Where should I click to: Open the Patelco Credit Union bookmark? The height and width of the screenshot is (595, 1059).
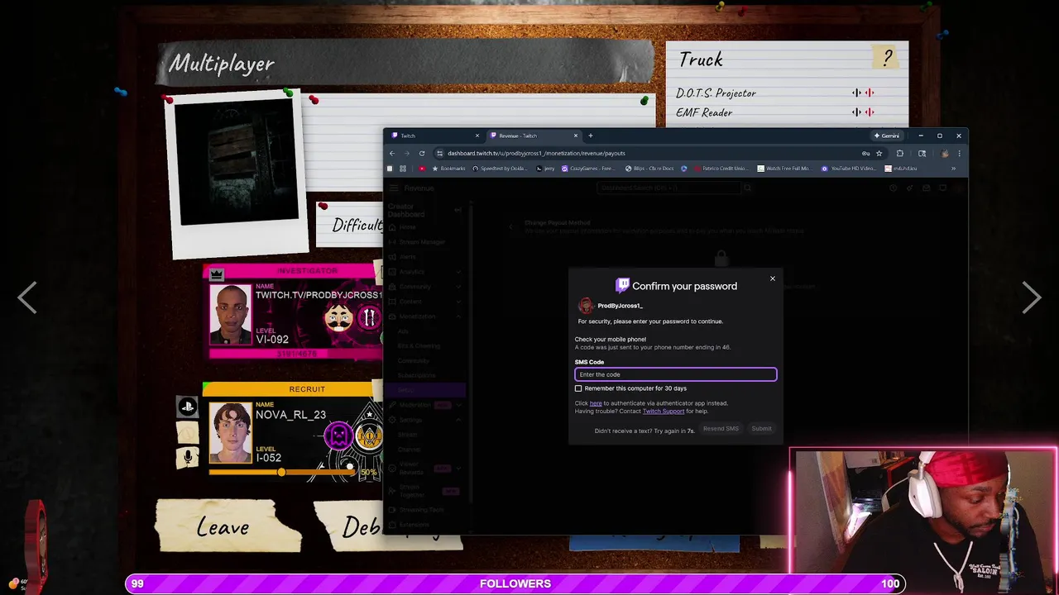pos(720,169)
